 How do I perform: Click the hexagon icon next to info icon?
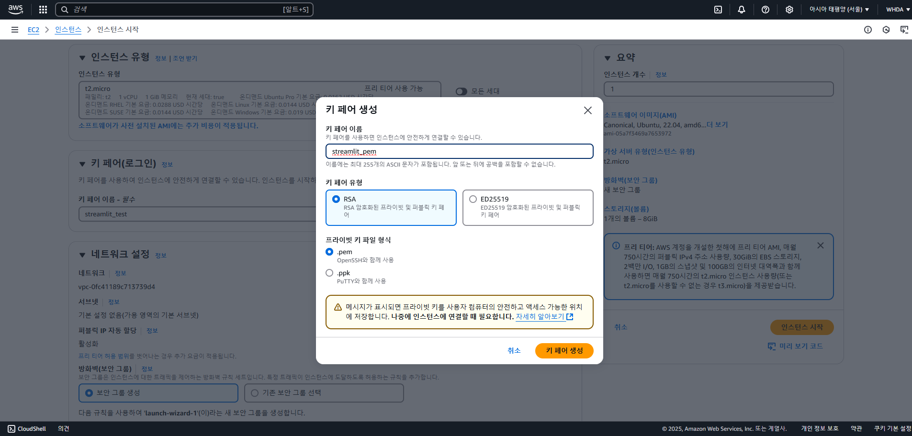[886, 30]
